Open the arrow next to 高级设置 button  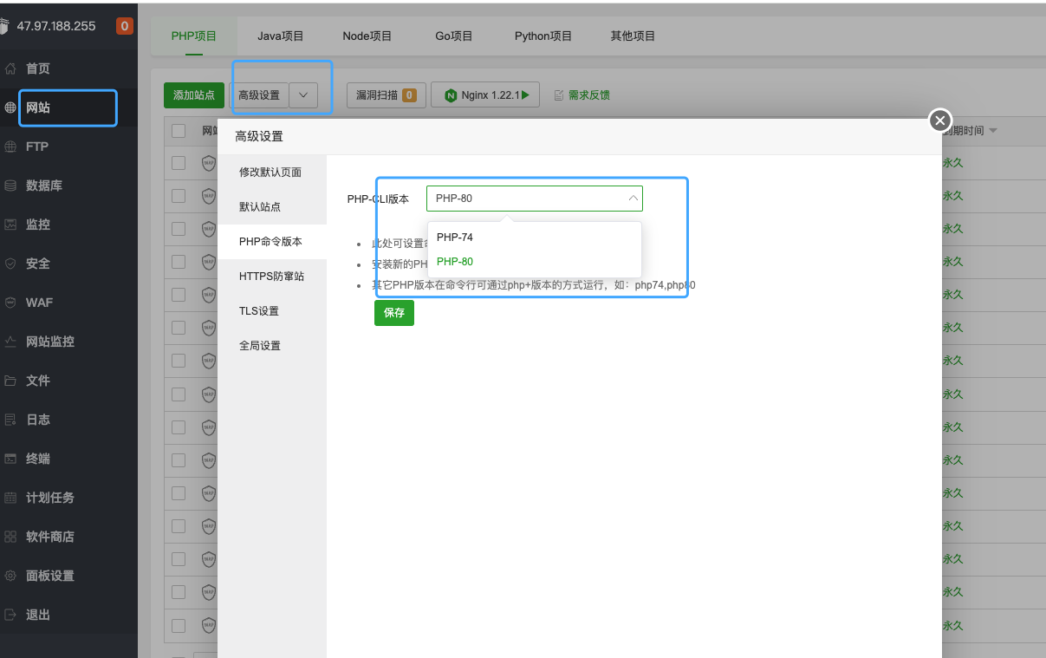coord(303,95)
